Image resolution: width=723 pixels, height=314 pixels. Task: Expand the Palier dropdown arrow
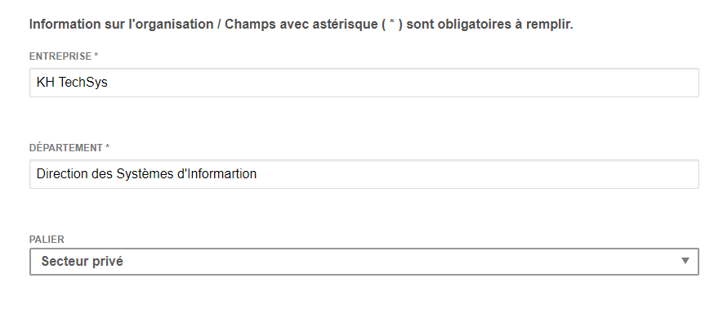click(x=685, y=261)
